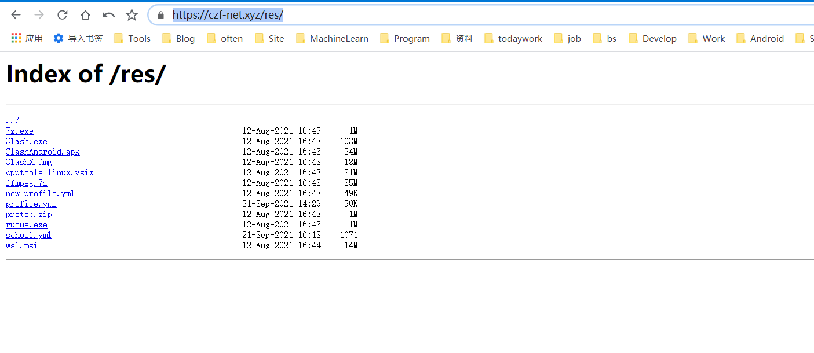Open the Tools bookmarks folder
The height and width of the screenshot is (353, 814).
pyautogui.click(x=132, y=38)
